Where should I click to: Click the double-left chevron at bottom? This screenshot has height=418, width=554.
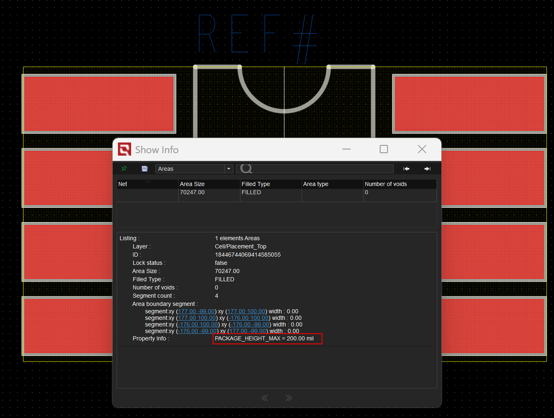tap(265, 397)
